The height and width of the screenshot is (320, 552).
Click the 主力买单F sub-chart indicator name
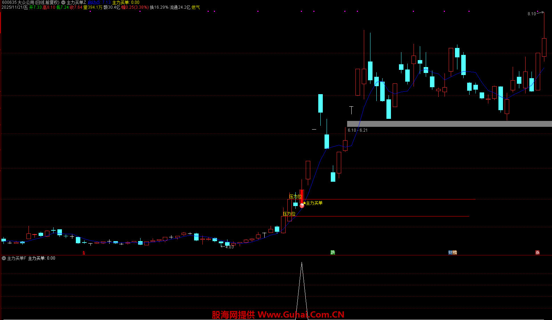(x=17, y=258)
